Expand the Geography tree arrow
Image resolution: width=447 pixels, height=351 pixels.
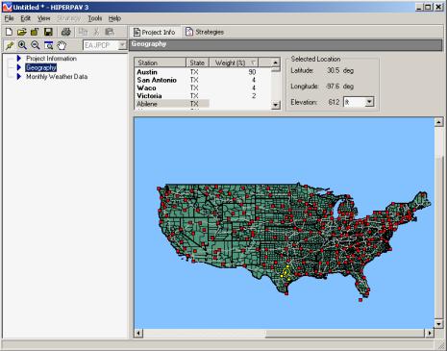coord(19,67)
